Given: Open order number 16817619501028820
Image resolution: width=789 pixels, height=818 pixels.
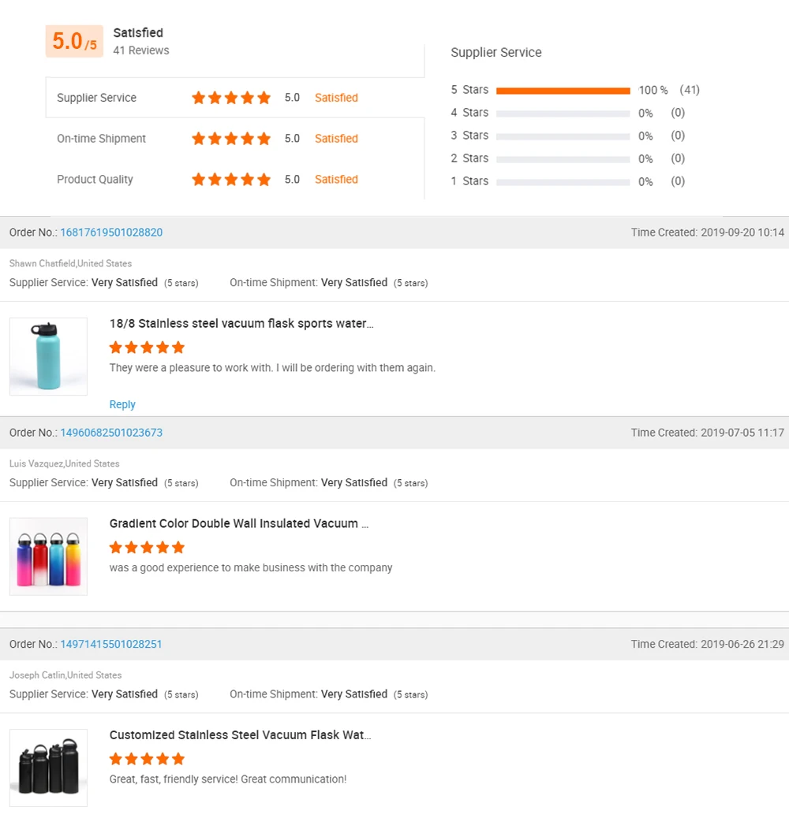Looking at the screenshot, I should click(111, 232).
